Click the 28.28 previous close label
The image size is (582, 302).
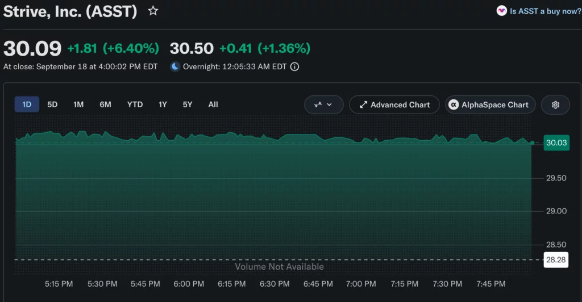click(x=556, y=260)
